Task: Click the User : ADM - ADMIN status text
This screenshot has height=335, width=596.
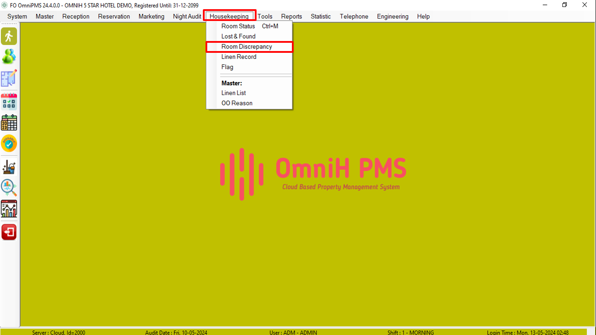Action: coord(293,332)
